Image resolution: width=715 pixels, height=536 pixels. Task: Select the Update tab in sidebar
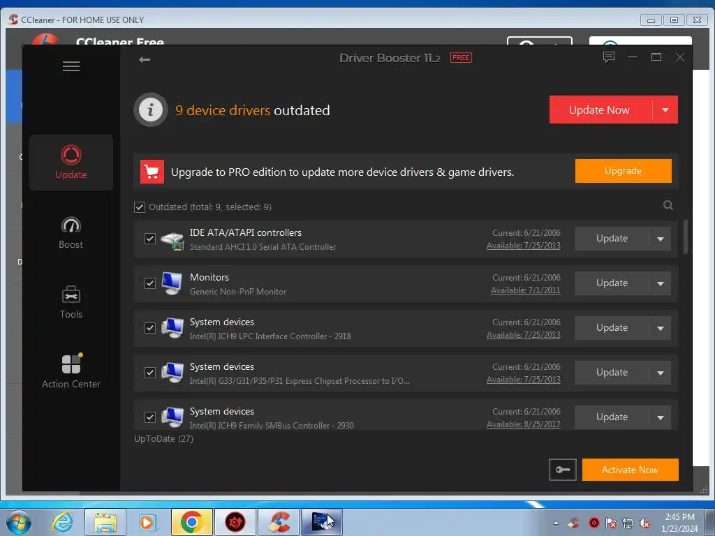coord(71,162)
